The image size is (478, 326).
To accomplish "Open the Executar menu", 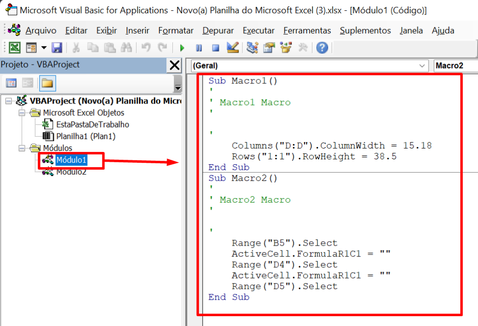I will point(258,30).
